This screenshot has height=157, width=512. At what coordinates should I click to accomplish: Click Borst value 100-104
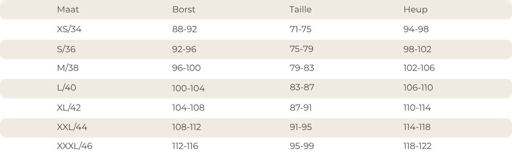pyautogui.click(x=189, y=88)
